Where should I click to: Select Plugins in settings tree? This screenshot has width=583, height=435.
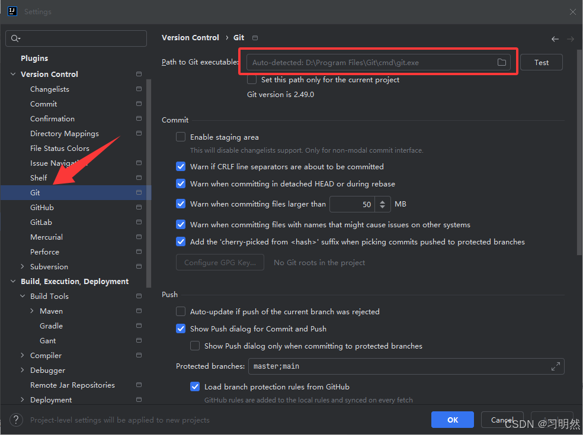pos(34,59)
